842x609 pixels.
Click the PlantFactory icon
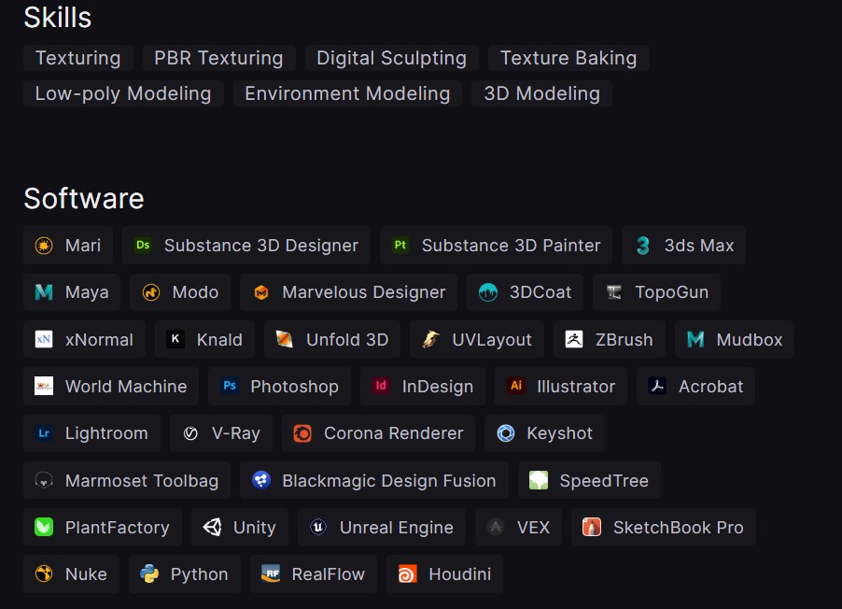coord(44,527)
